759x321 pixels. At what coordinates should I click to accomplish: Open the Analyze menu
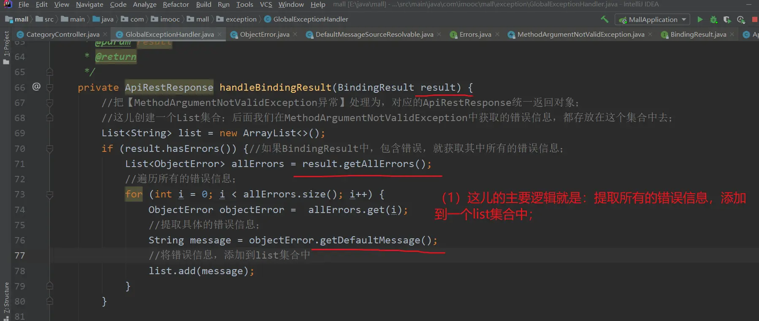(x=145, y=4)
